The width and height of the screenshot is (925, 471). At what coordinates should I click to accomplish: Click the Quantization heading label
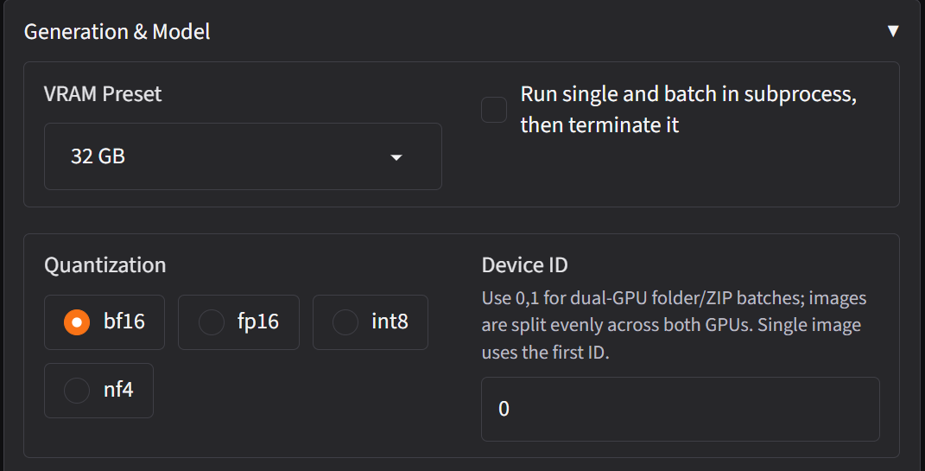[105, 265]
